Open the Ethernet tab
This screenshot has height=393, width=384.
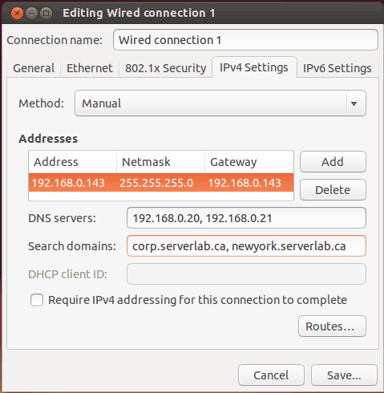(90, 68)
